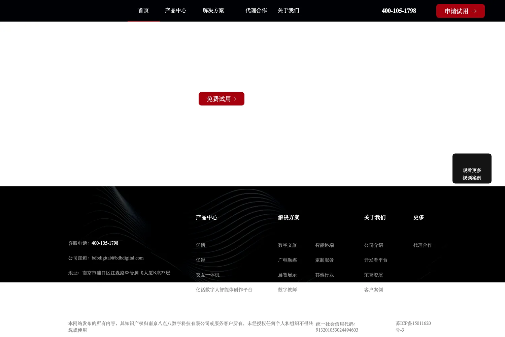The height and width of the screenshot is (337, 505).
Task: Open the 开发者平台 footer link
Action: 376,260
